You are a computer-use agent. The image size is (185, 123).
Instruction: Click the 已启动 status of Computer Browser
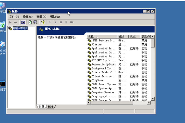pyautogui.click(x=134, y=92)
